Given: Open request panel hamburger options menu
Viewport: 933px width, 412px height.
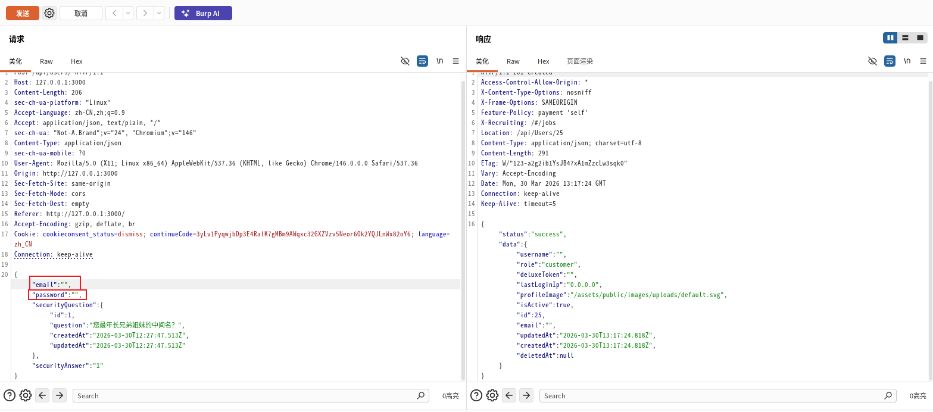Looking at the screenshot, I should point(456,61).
